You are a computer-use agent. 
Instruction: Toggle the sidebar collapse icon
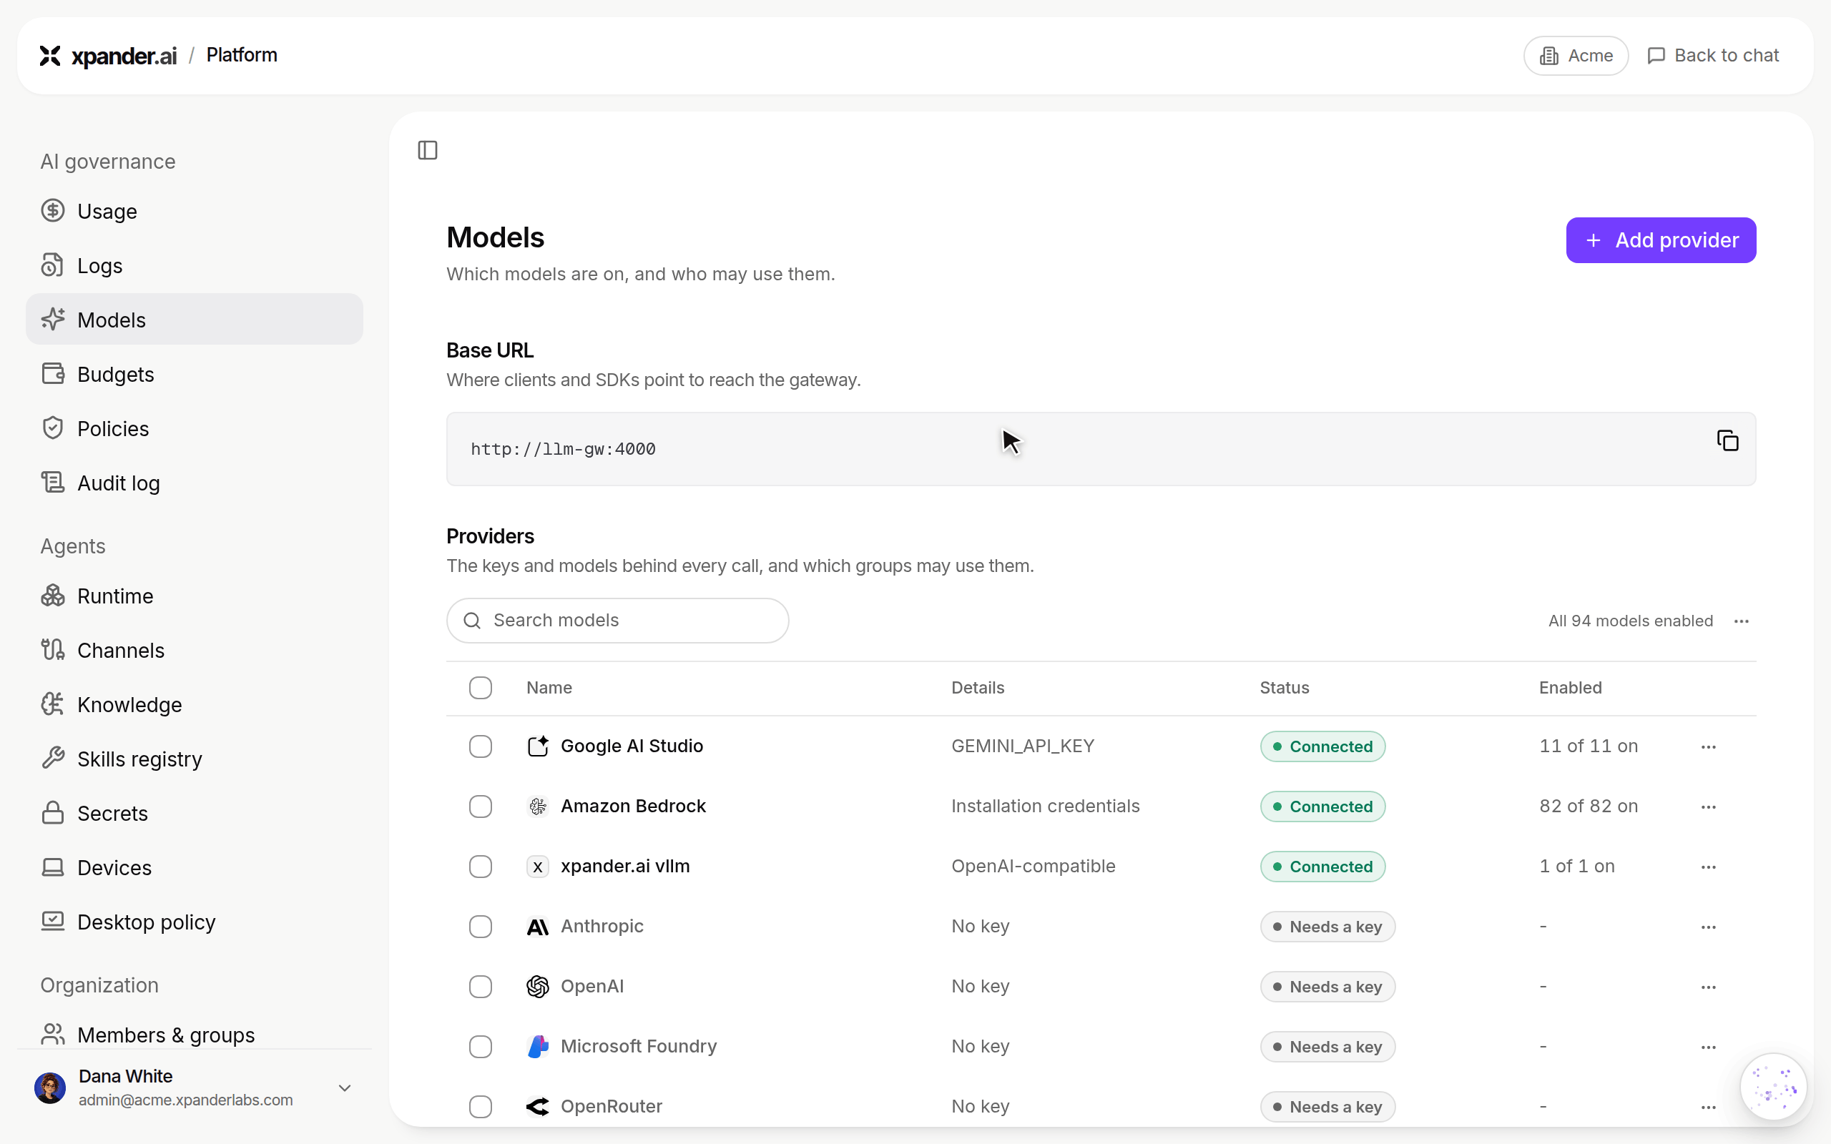coord(428,150)
